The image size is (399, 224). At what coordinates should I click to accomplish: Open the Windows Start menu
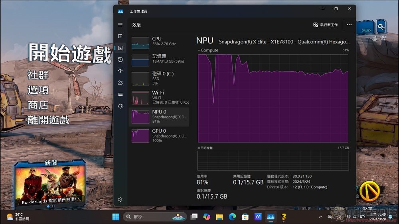point(116,217)
